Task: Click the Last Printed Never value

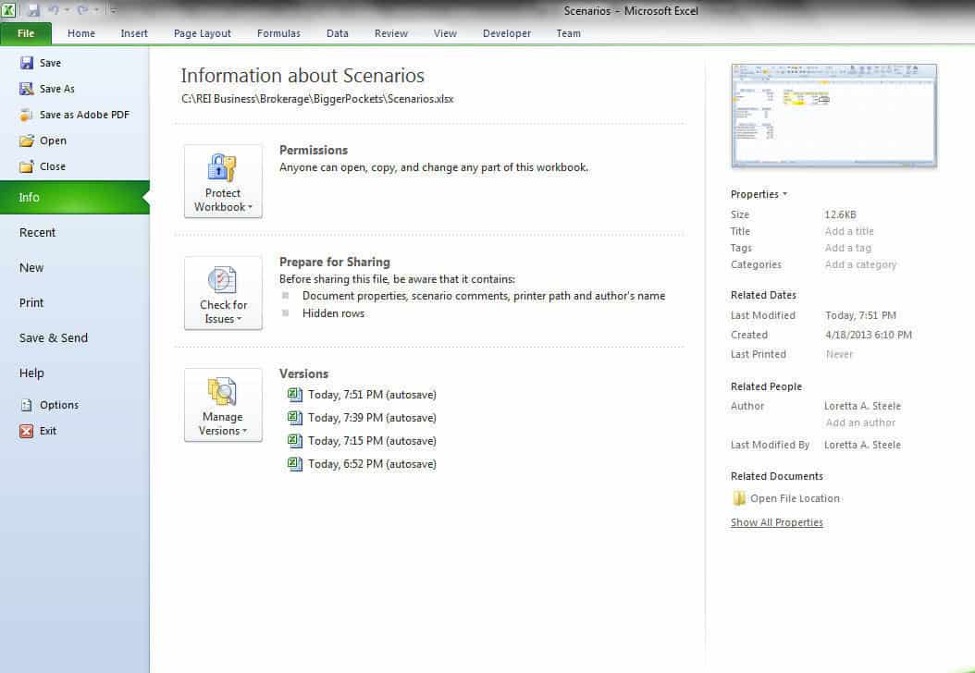Action: pyautogui.click(x=839, y=354)
